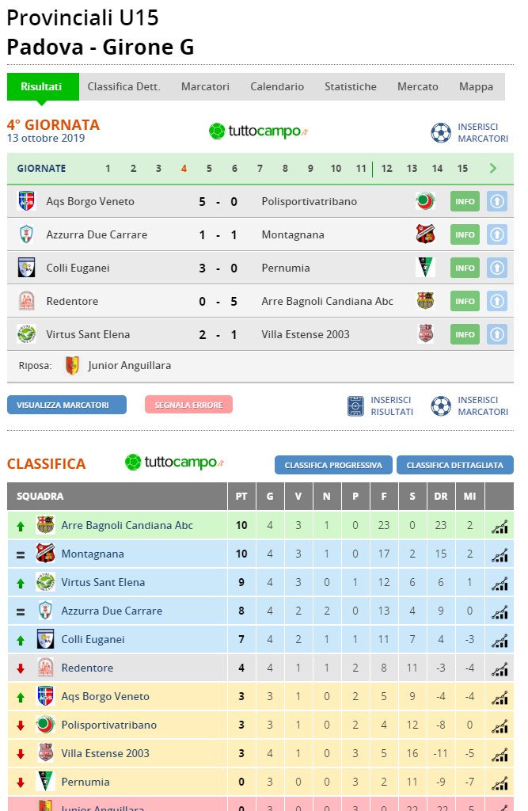The height and width of the screenshot is (811, 528).
Task: Show next giornate with green arrow
Action: click(x=493, y=168)
